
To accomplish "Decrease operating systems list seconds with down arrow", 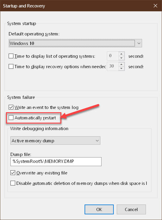I will pos(121,58).
